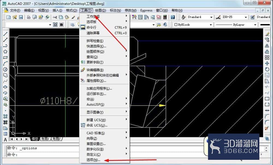Image resolution: width=273 pixels, height=165 pixels.
Task: Choose 命令行 CTRL+9 menu item
Action: click(x=105, y=27)
